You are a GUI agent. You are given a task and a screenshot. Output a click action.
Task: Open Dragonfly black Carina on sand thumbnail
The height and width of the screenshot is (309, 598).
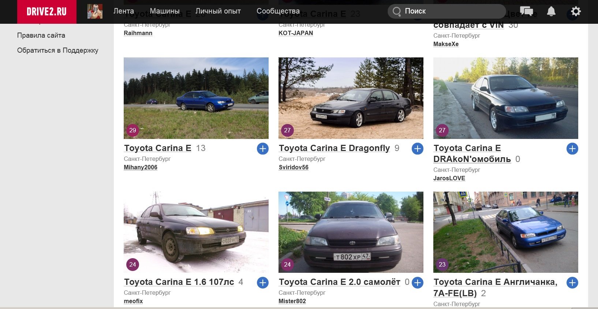(x=351, y=98)
